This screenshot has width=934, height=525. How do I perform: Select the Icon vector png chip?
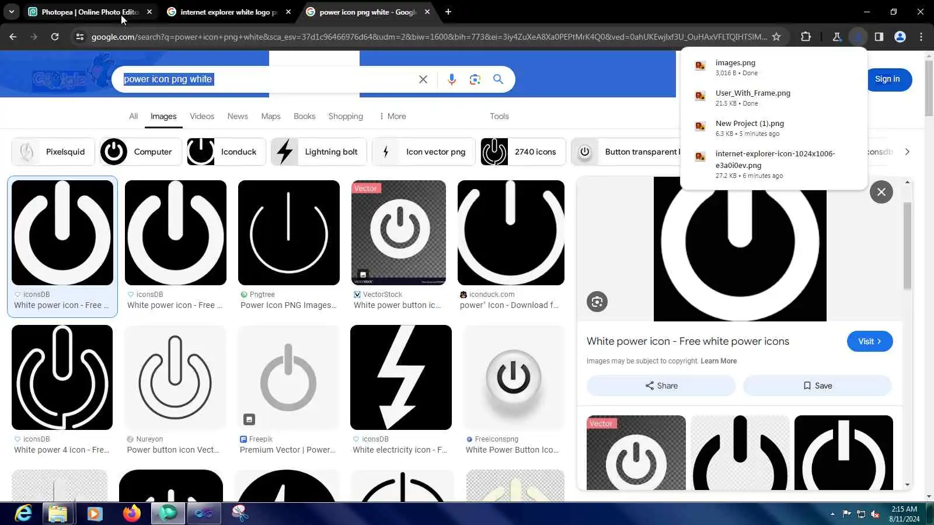(424, 152)
